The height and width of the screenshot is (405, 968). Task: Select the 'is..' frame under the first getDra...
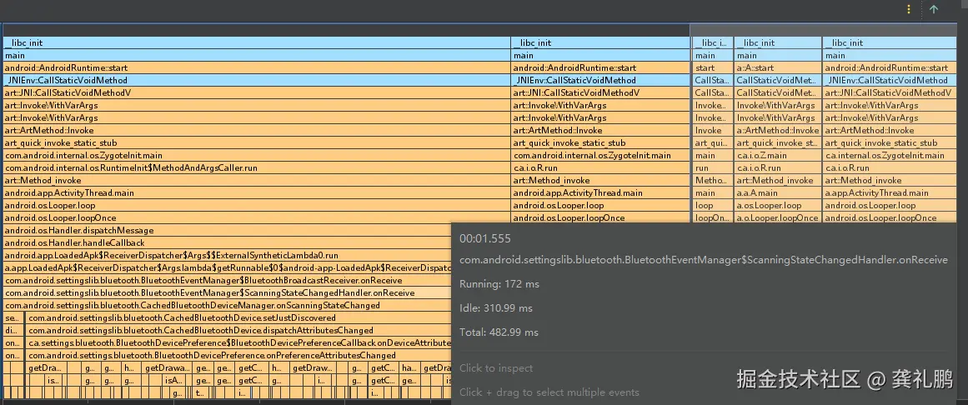pos(53,380)
